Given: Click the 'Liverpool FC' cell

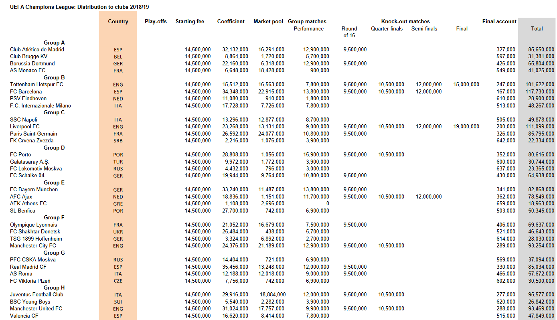Looking at the screenshot, I should click(x=25, y=126).
